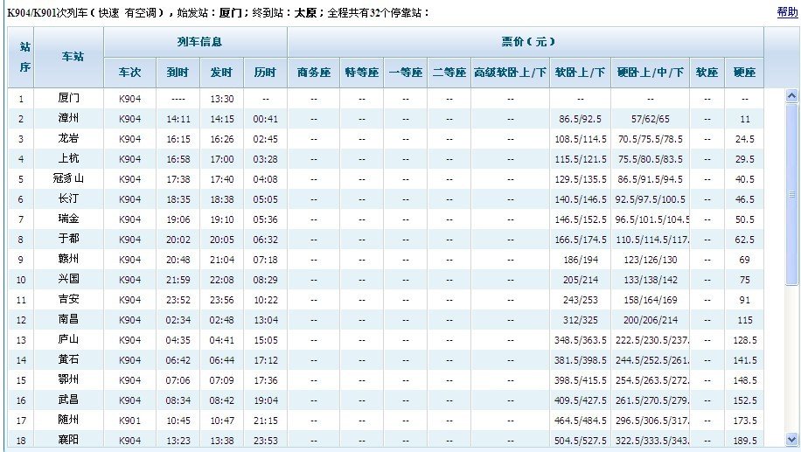Select station 漳州 in the table

68,119
